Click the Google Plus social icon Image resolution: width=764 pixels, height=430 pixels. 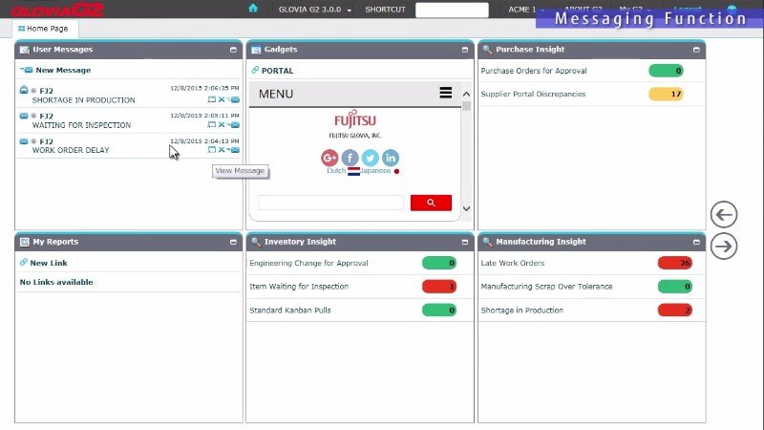(329, 158)
